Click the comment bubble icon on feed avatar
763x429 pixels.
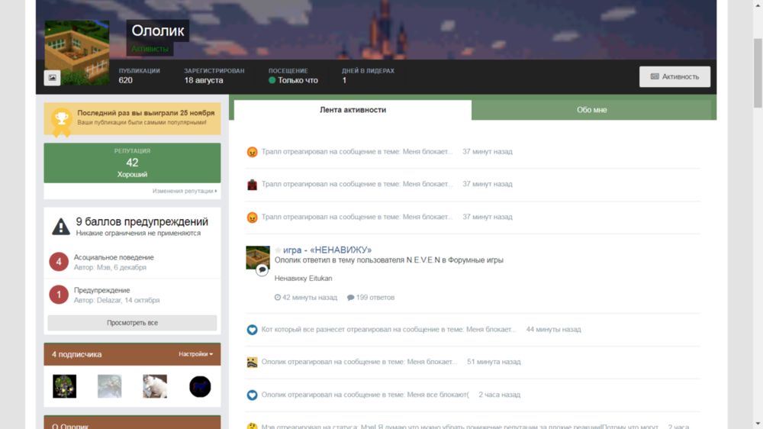pyautogui.click(x=262, y=269)
